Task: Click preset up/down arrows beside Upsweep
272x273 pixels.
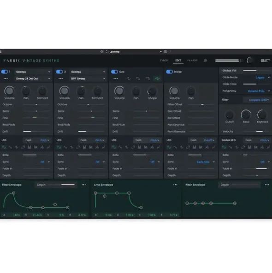Action: pyautogui.click(x=106, y=52)
